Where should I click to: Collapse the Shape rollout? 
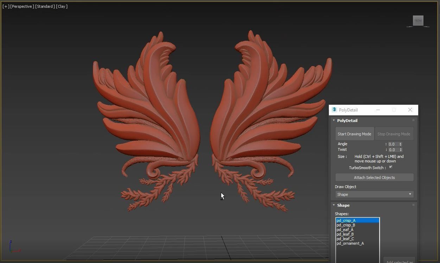pos(334,205)
